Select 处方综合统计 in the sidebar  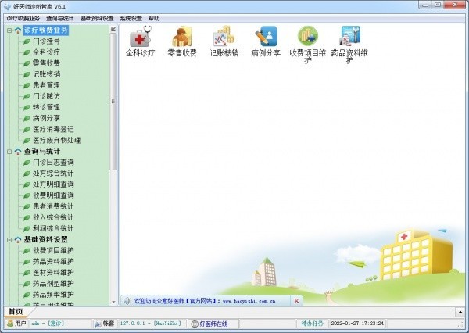[x=53, y=174]
